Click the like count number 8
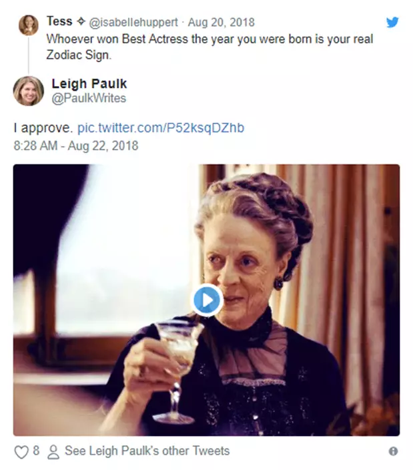 coord(36,452)
